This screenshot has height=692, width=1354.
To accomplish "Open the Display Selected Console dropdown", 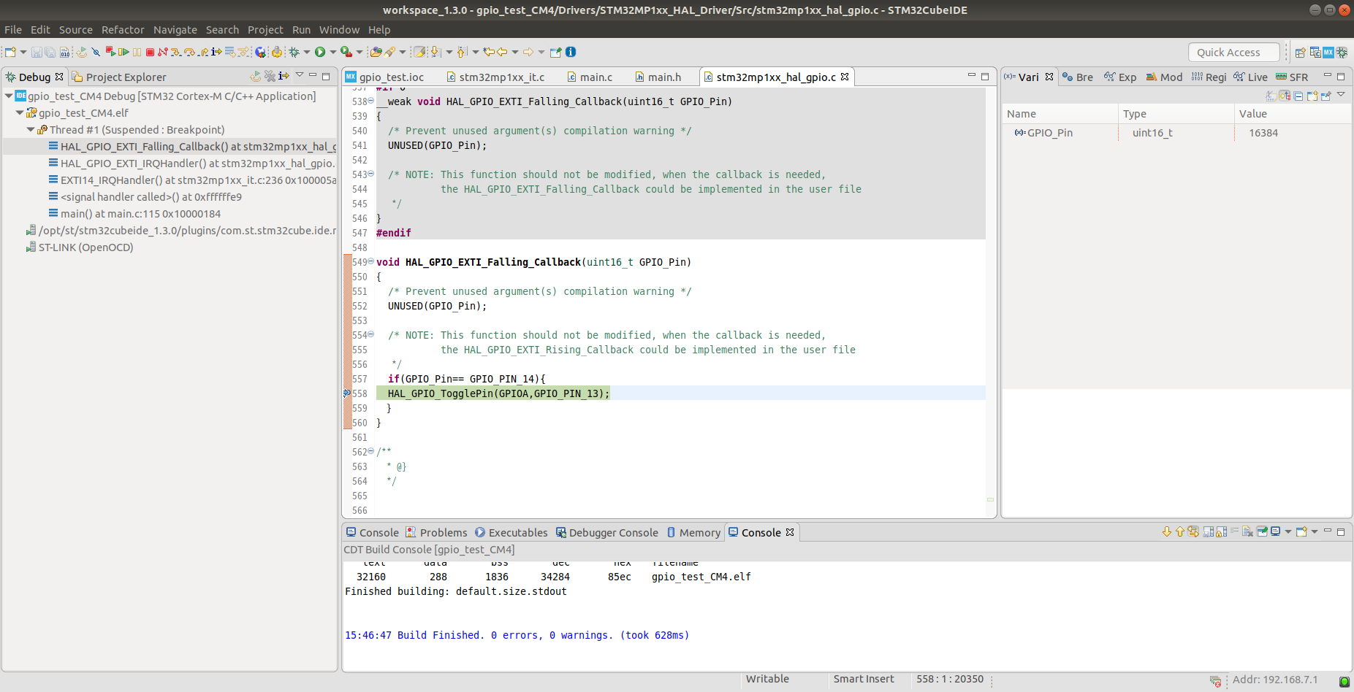I will tap(1288, 532).
